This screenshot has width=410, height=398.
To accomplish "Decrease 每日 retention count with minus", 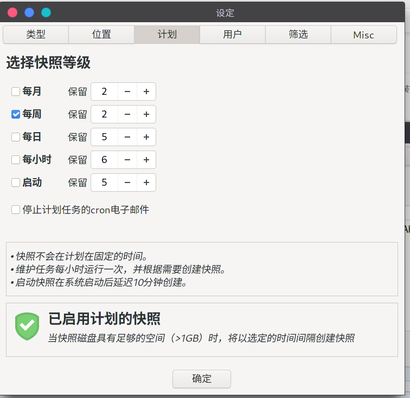I will pyautogui.click(x=127, y=137).
